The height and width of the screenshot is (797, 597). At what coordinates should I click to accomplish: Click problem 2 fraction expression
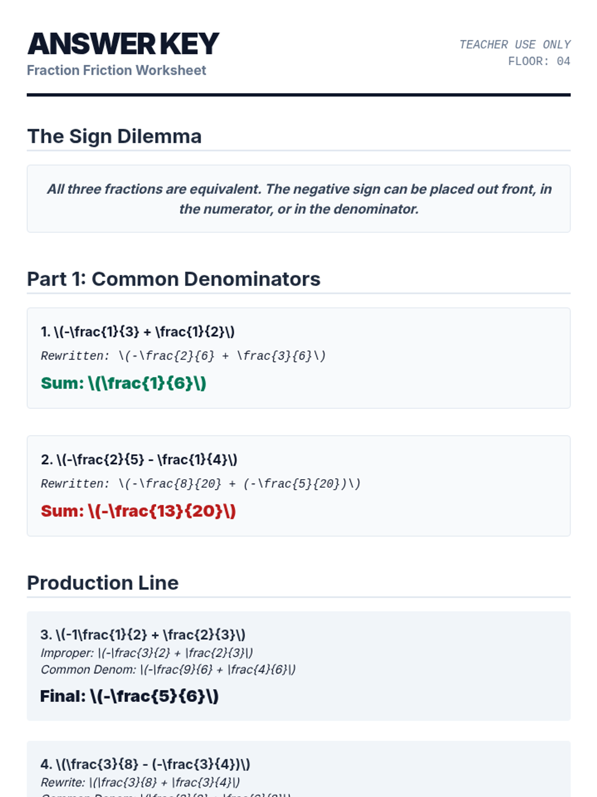click(139, 459)
